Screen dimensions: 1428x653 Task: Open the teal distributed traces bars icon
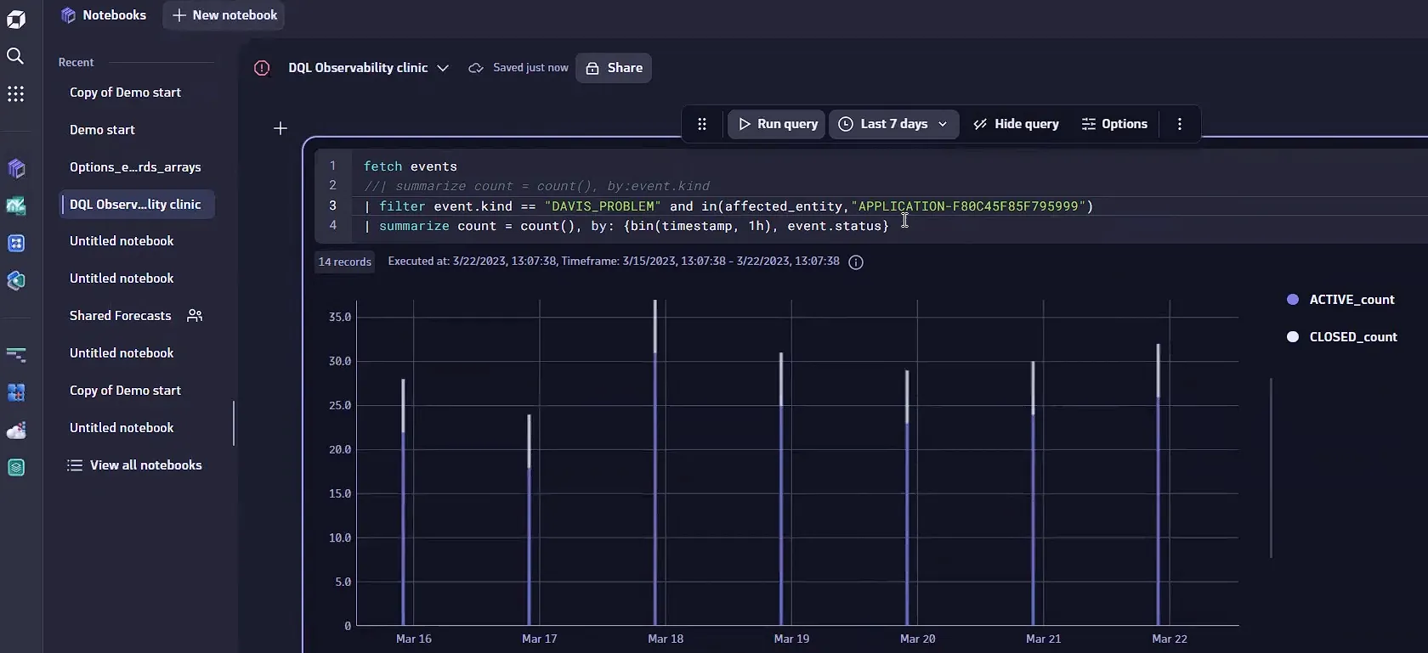tap(16, 355)
